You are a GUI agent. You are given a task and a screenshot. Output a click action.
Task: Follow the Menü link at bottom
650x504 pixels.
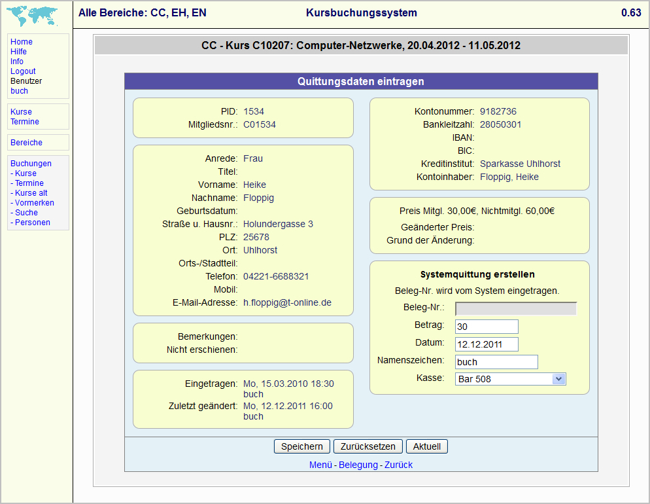[x=320, y=465]
